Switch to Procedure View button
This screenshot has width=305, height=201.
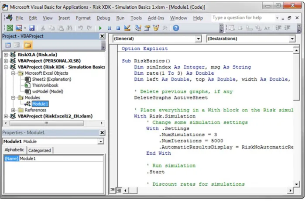tap(113, 190)
